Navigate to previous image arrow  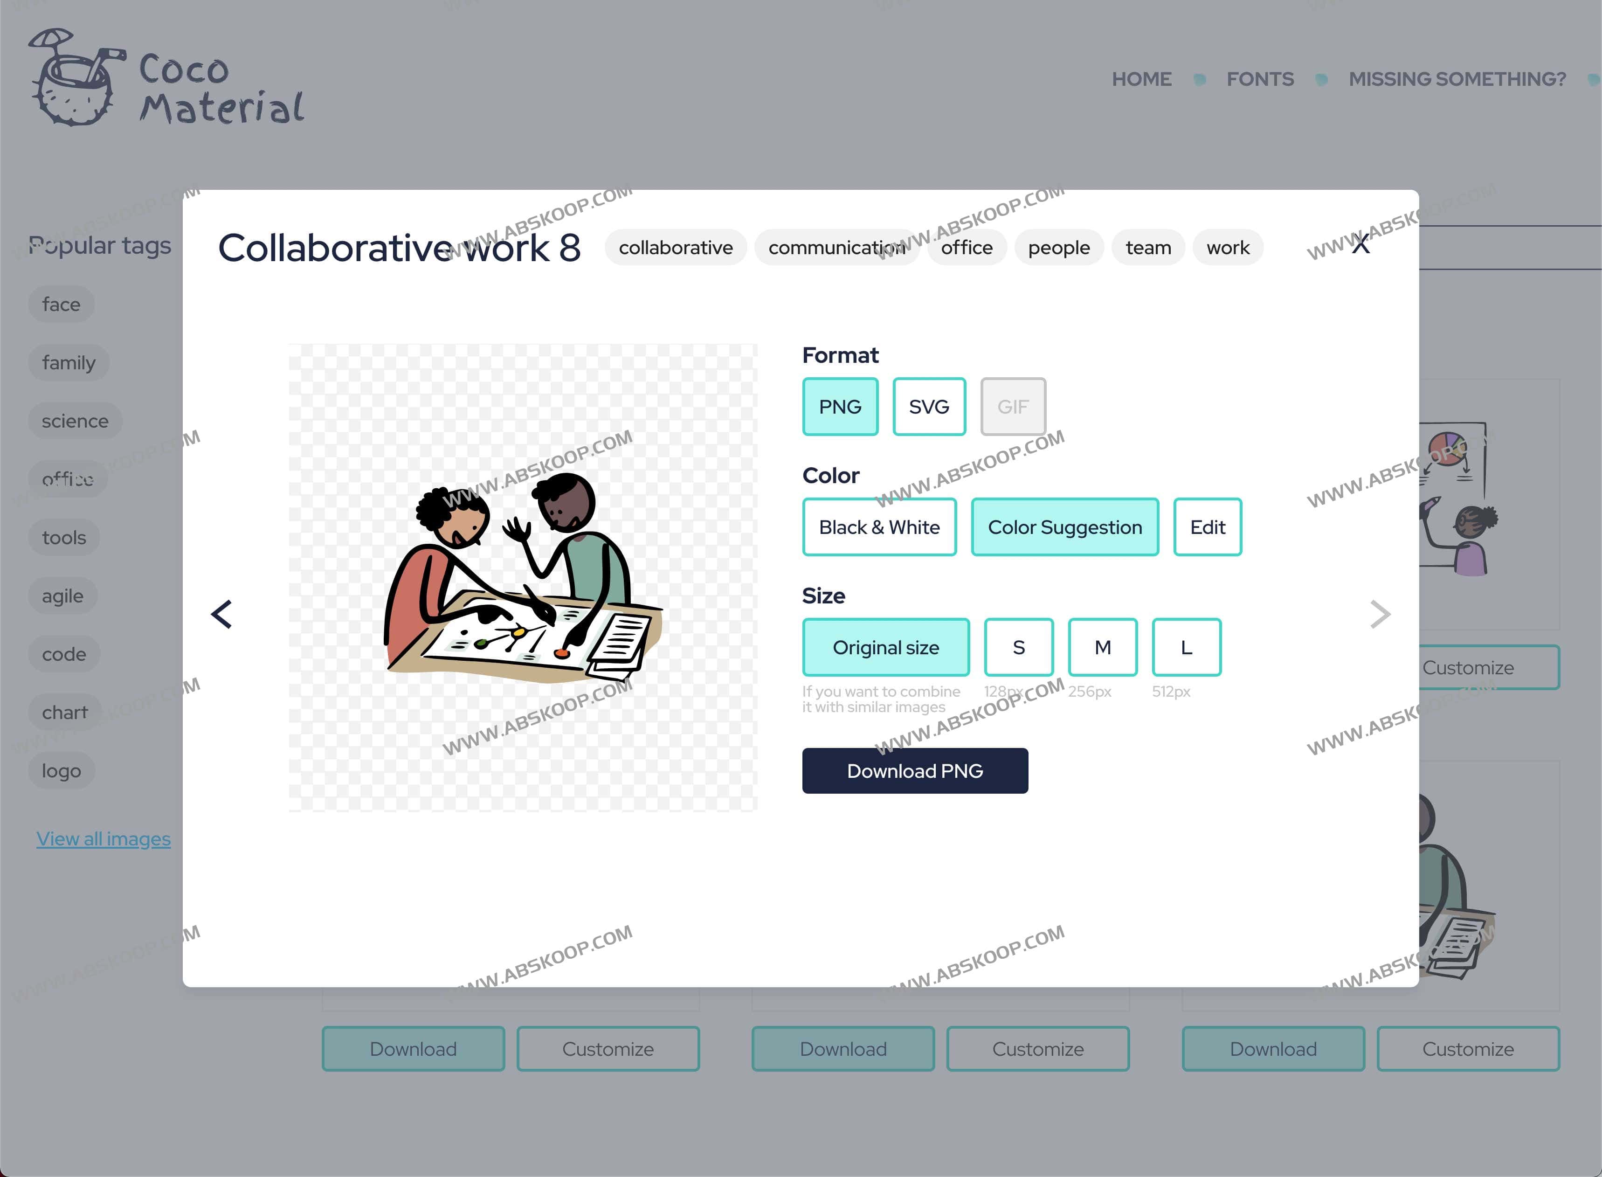[221, 612]
